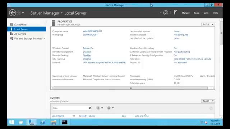Click Not participating CEIP link
The image size is (230, 129).
pos(182,52)
